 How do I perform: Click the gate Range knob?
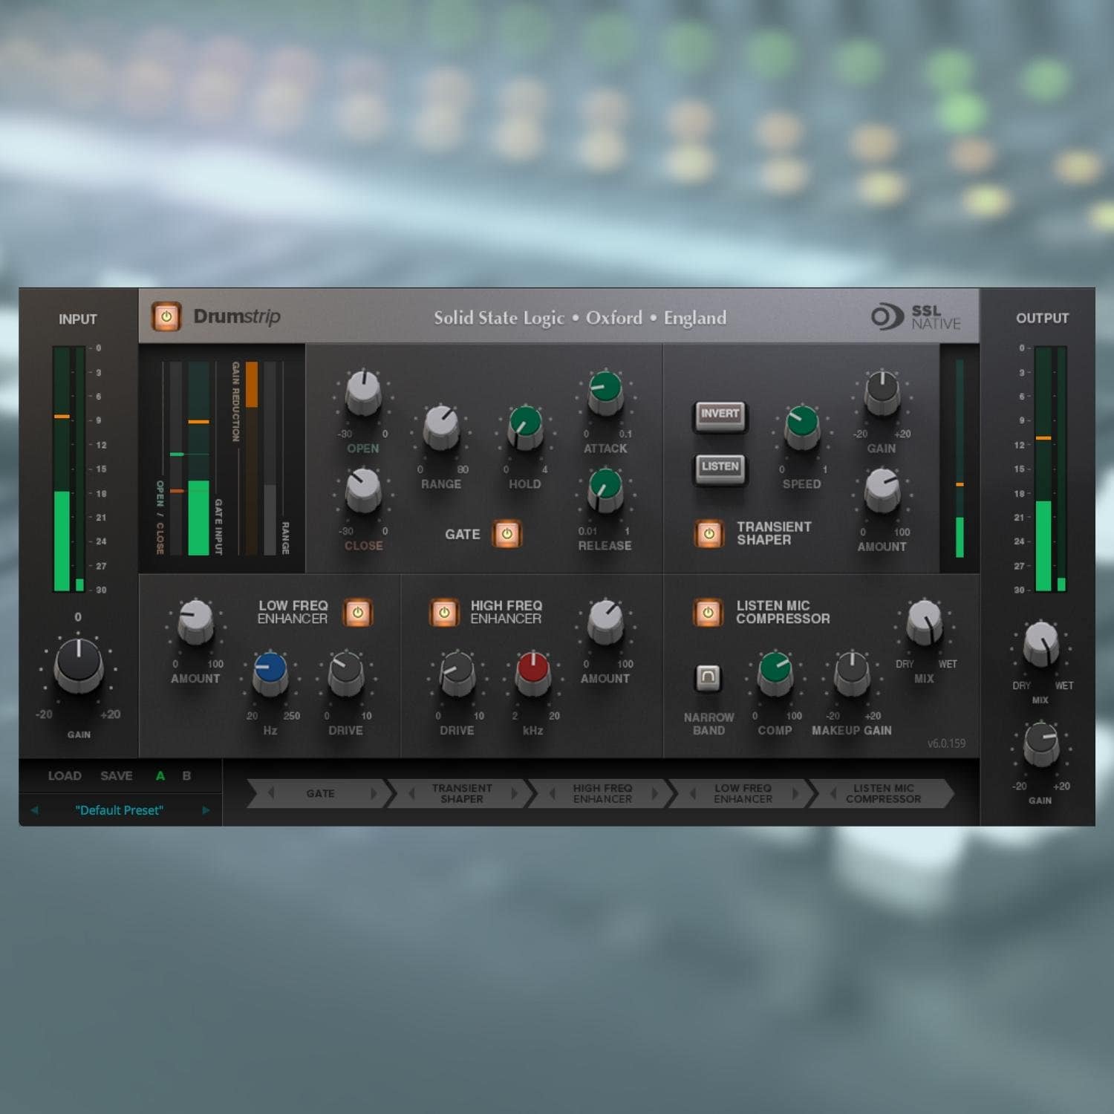[441, 427]
